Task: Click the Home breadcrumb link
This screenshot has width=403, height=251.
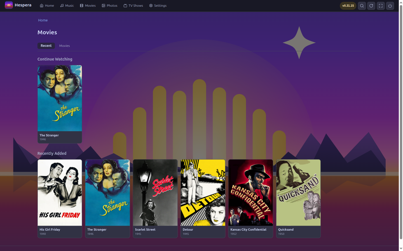Action: coord(43,20)
